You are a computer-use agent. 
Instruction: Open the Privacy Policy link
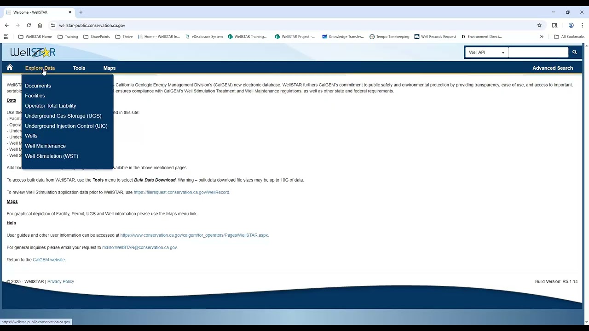coord(61,282)
